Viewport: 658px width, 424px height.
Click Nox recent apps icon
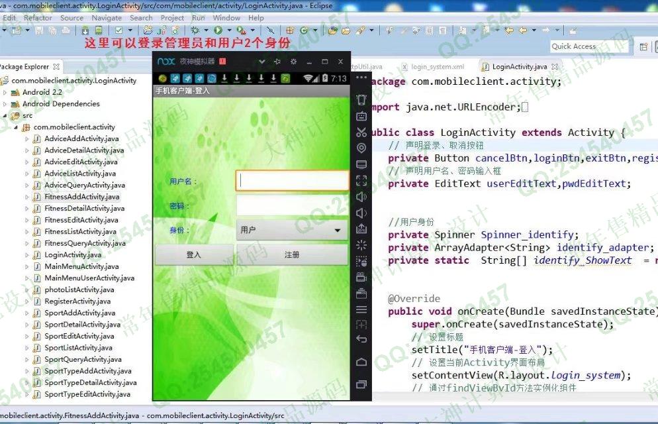point(361,384)
